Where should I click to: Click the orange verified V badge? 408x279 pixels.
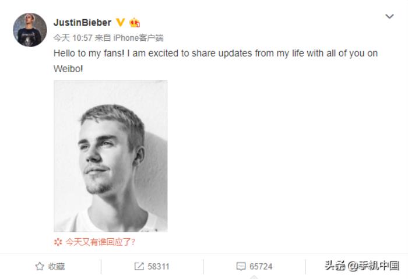tap(120, 22)
